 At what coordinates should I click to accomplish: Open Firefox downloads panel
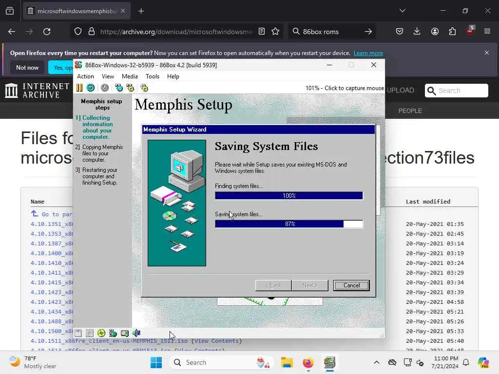coord(417,31)
